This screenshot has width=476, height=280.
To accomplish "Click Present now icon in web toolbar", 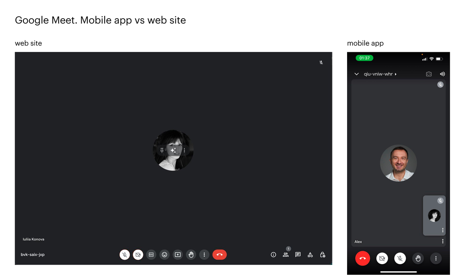I will (178, 255).
